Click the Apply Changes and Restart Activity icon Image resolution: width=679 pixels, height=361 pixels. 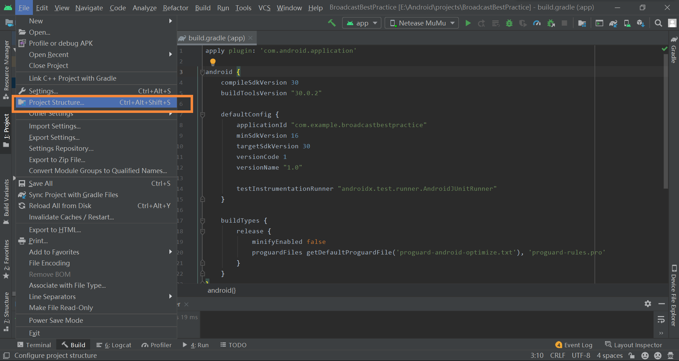pyautogui.click(x=481, y=23)
